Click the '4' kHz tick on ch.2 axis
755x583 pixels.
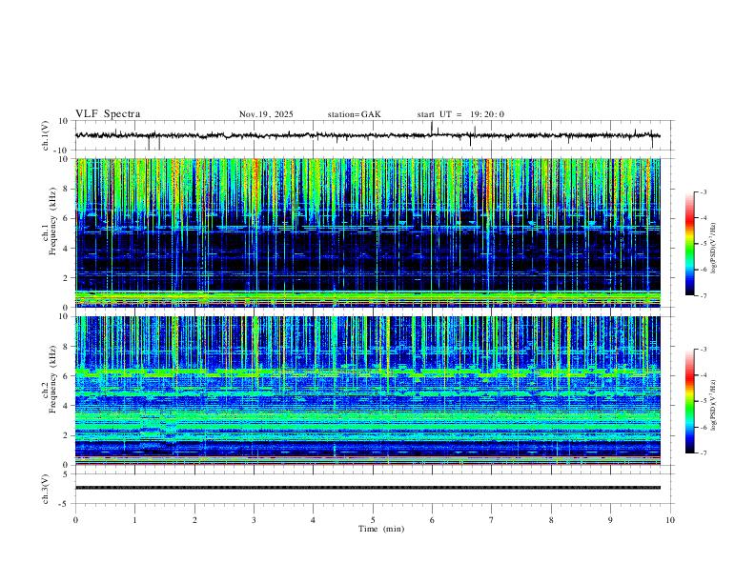coord(65,406)
